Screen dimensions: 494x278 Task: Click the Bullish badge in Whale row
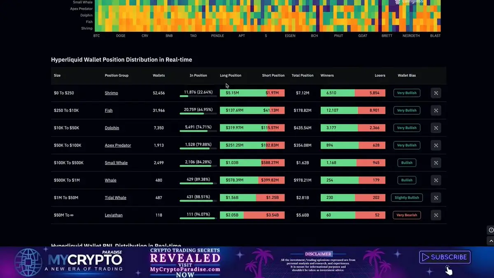pyautogui.click(x=407, y=180)
